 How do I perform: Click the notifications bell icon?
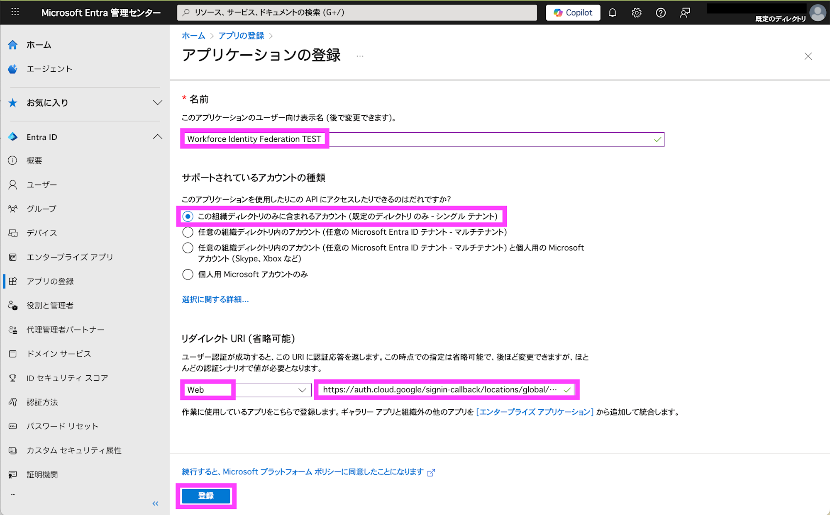click(x=612, y=12)
